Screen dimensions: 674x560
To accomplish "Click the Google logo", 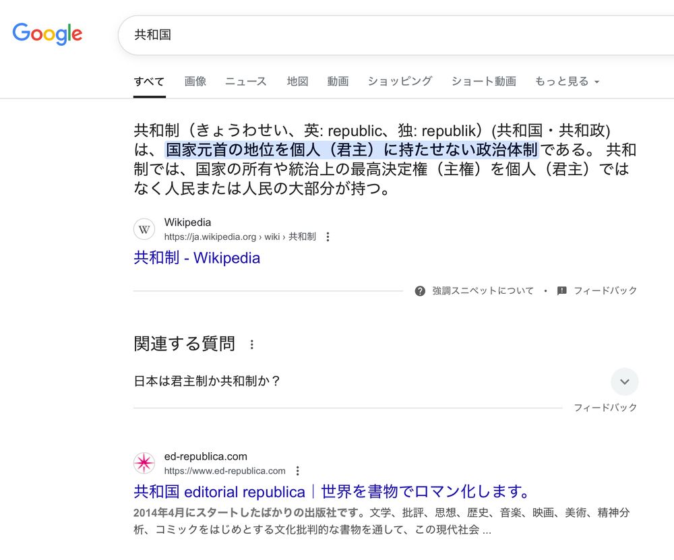I will click(47, 34).
